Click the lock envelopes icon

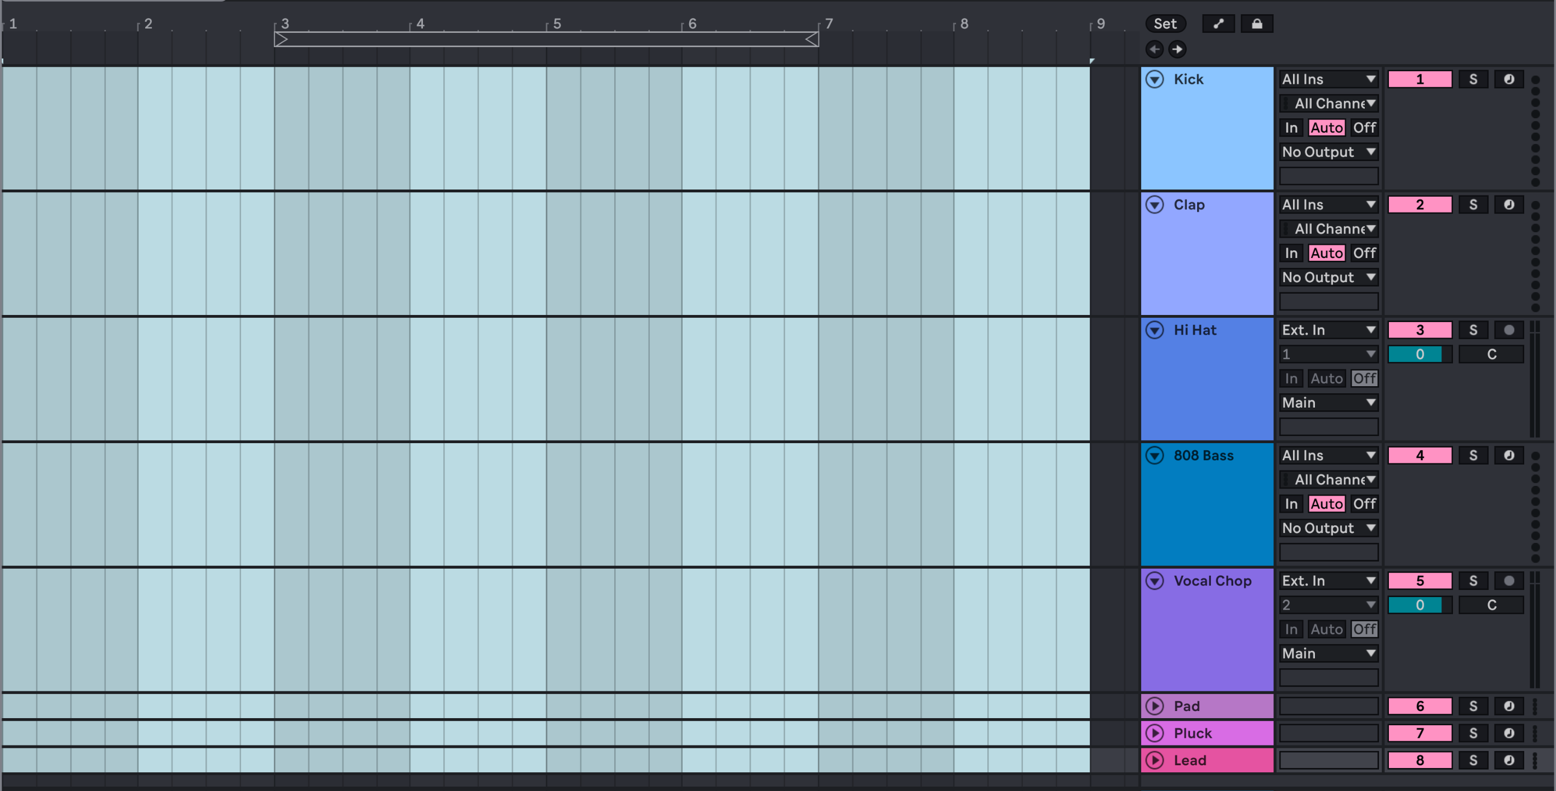point(1256,24)
